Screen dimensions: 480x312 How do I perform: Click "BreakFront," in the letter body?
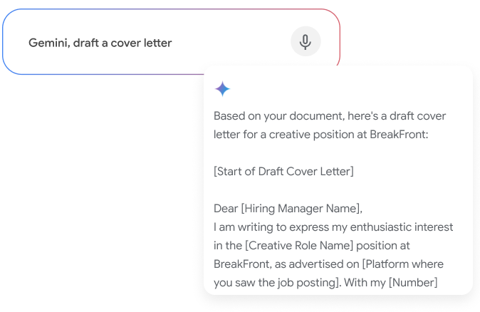(242, 264)
